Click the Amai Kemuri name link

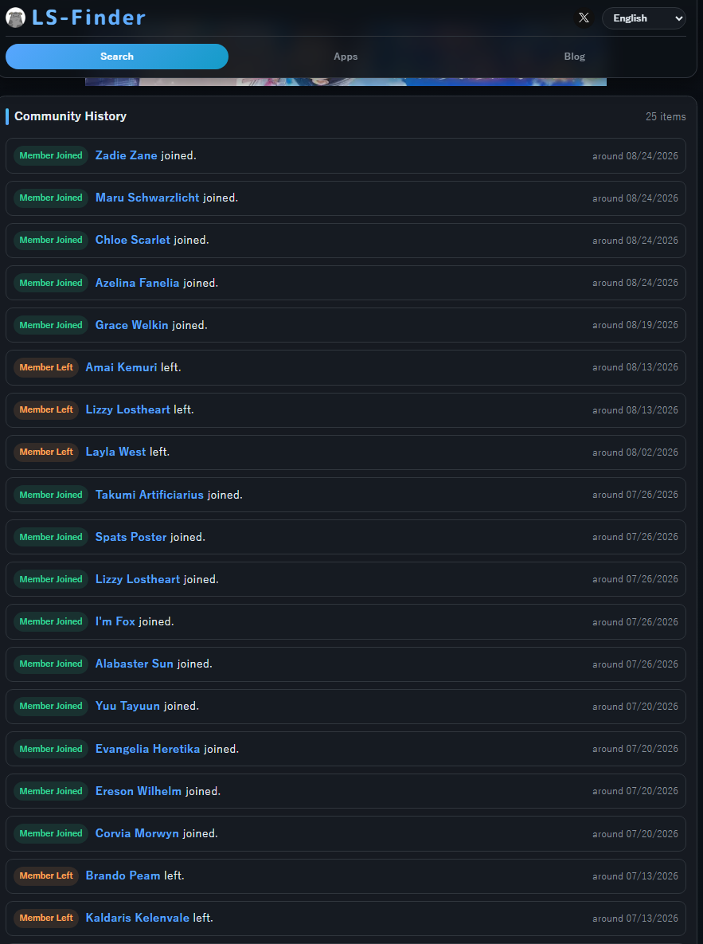[122, 367]
